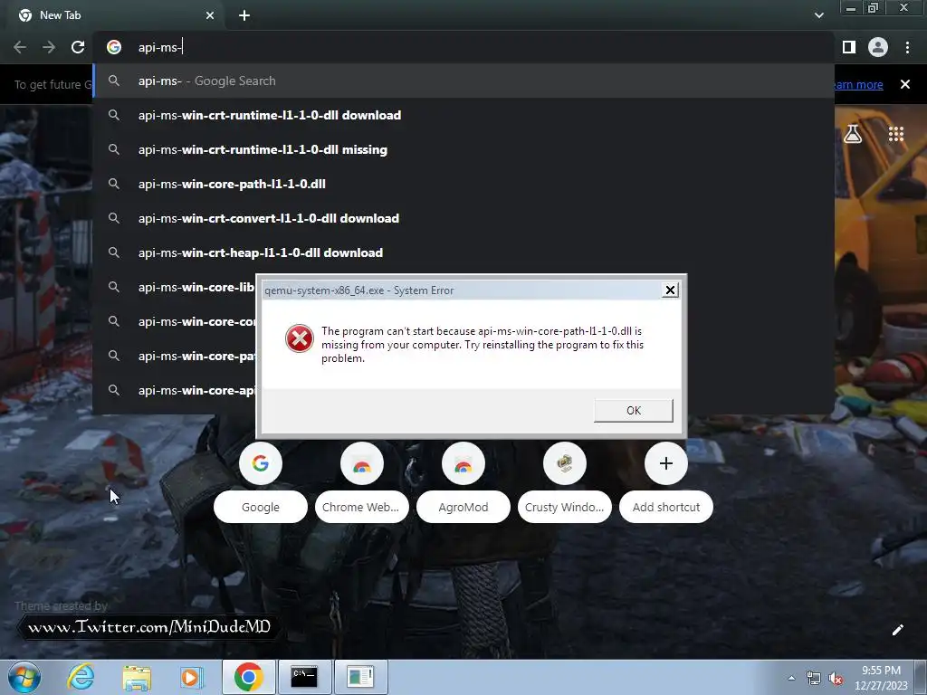Open the tab search dropdown chevron
The height and width of the screenshot is (695, 927).
[818, 15]
